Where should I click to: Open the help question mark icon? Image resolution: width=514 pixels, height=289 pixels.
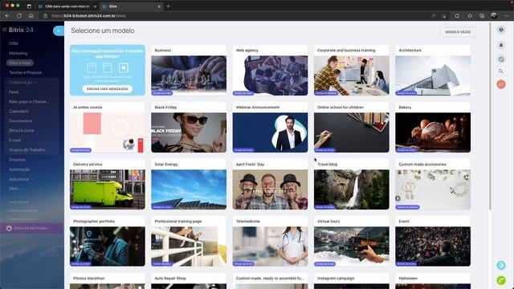(501, 30)
